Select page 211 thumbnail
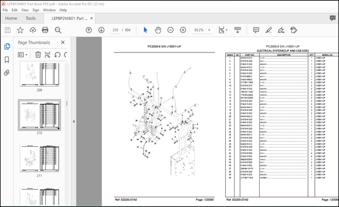Image resolution: width=339 pixels, height=207 pixels. (39, 158)
